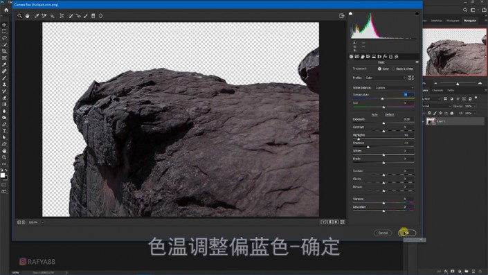
Task: Open the Presets panel icon
Action: coord(396,57)
